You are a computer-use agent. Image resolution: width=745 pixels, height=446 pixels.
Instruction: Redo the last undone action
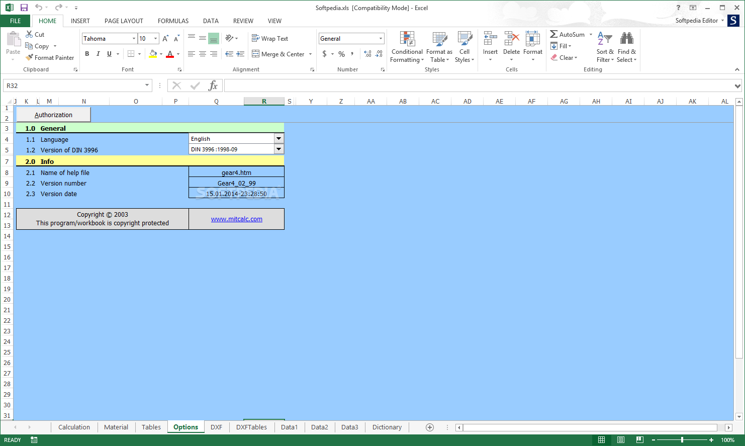(58, 8)
